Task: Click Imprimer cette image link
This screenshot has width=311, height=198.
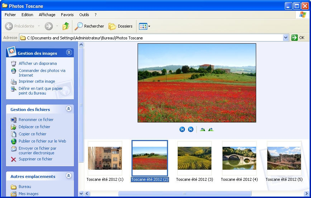Action: tap(37, 81)
